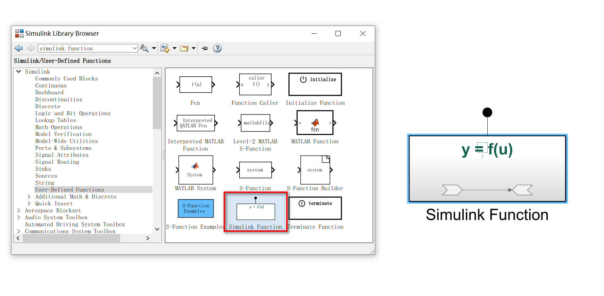
Task: Select the Initialize Function block
Action: pos(315,84)
